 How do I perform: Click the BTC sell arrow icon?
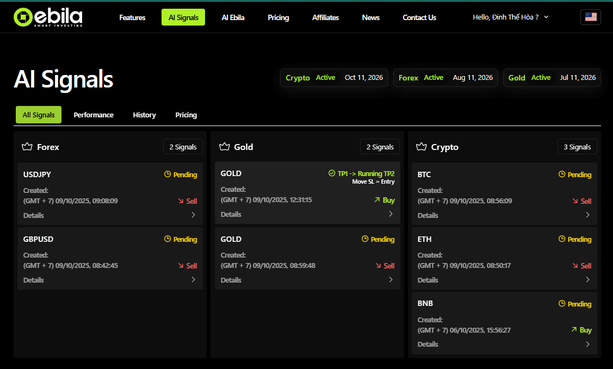pos(575,201)
